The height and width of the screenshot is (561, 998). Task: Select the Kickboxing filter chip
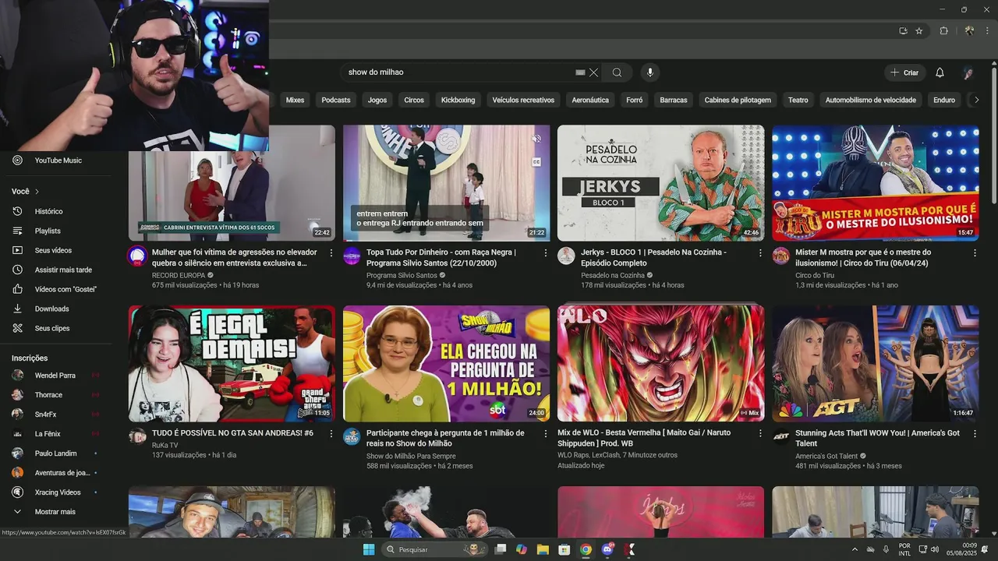(x=458, y=100)
